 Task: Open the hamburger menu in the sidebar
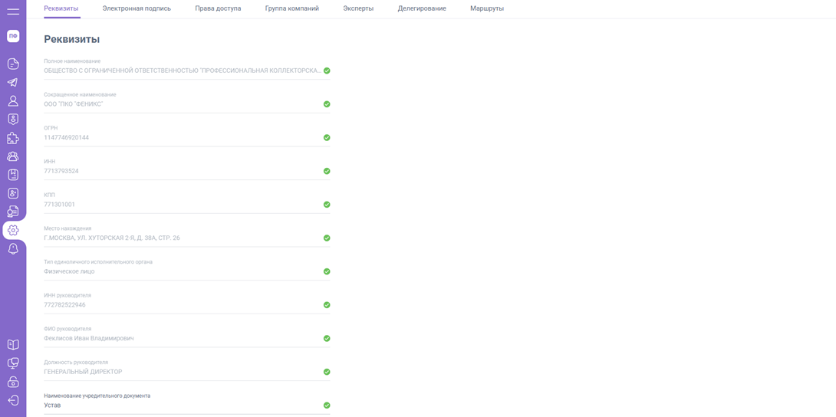point(13,11)
